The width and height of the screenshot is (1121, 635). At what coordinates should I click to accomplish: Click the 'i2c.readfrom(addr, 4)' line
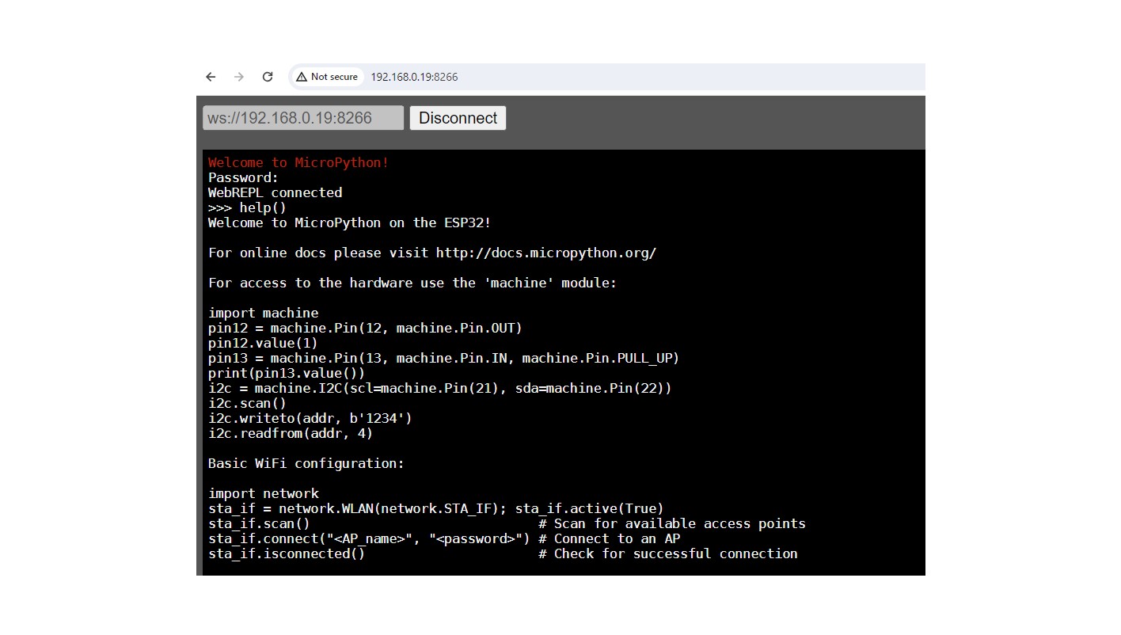pos(291,433)
